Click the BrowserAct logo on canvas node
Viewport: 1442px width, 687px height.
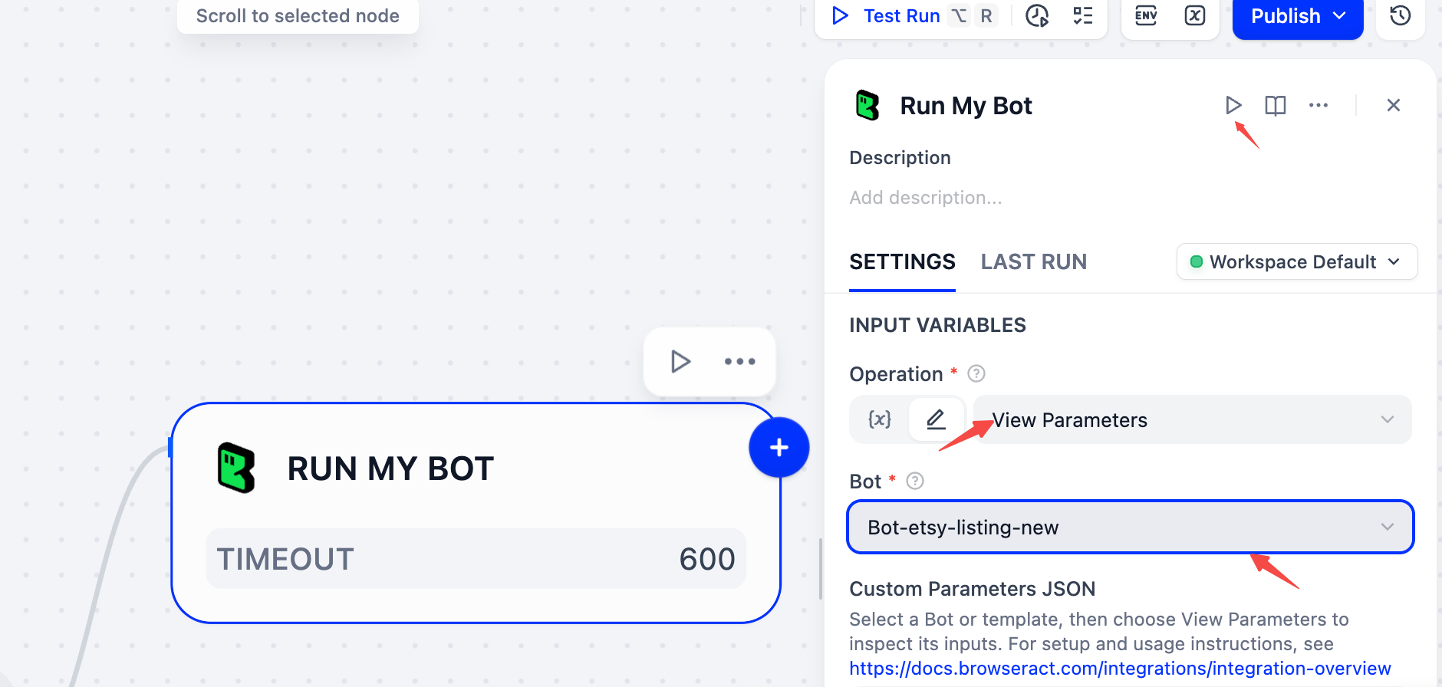point(236,468)
